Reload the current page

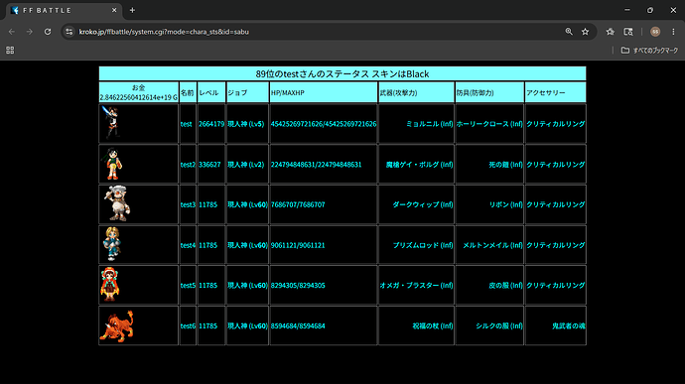[48, 32]
